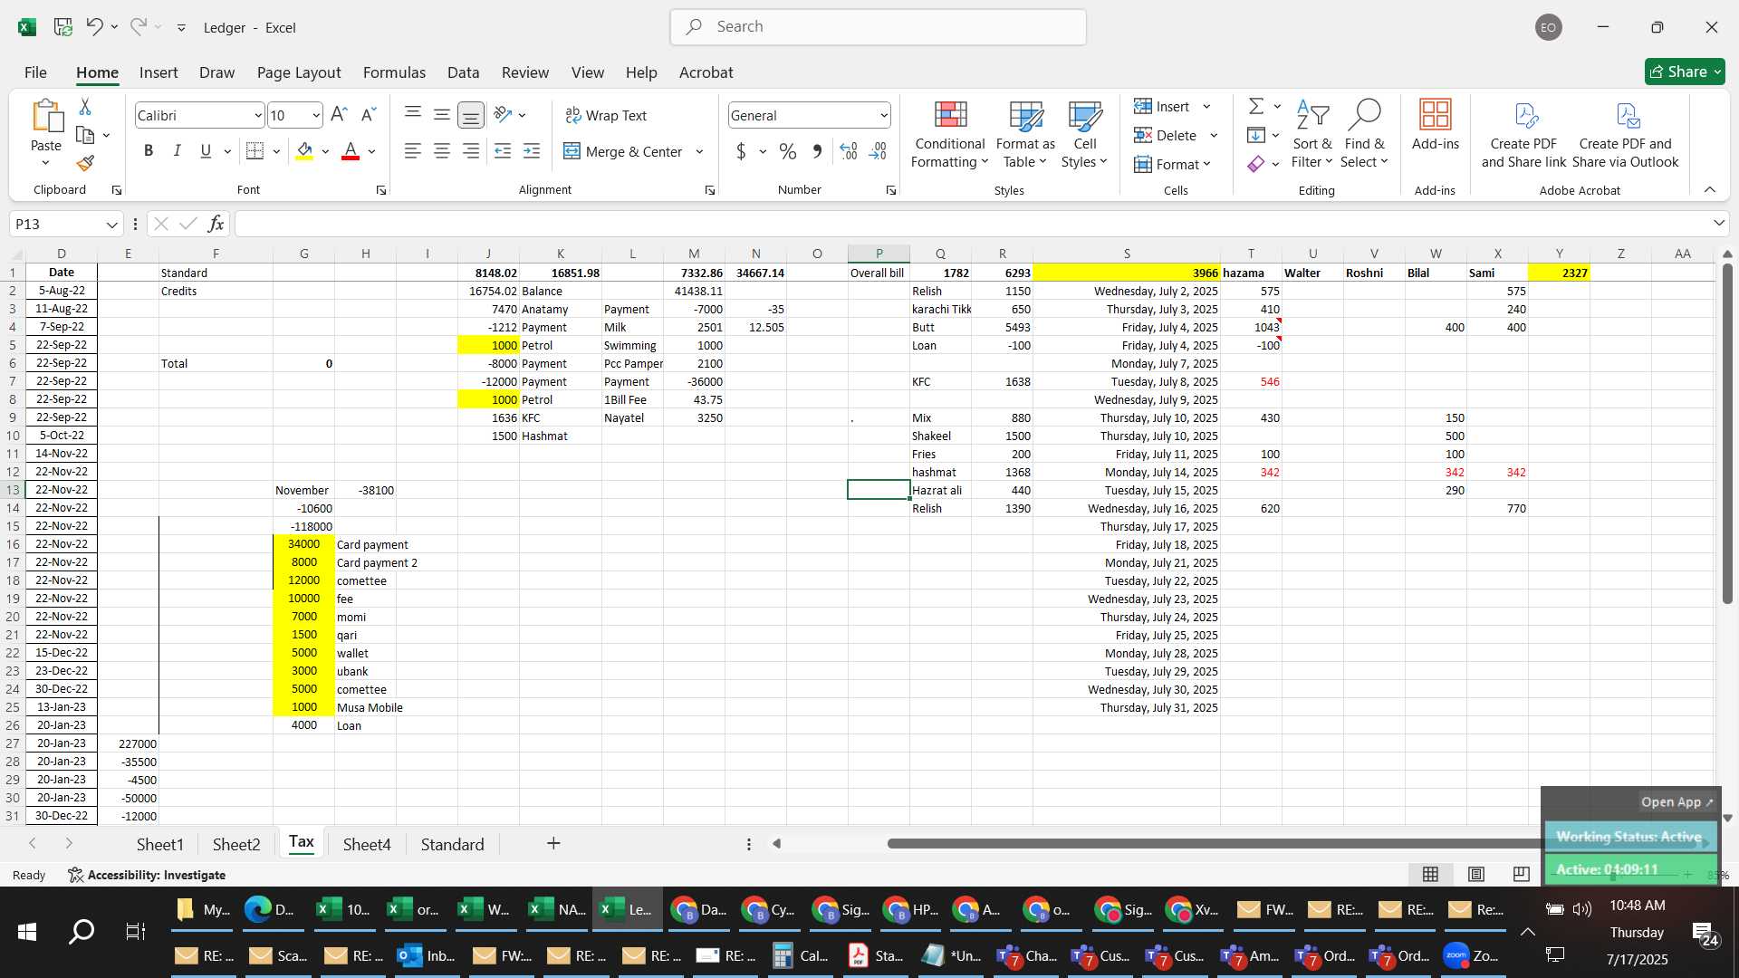Switch to the Data tab
This screenshot has width=1739, height=978.
click(x=463, y=72)
